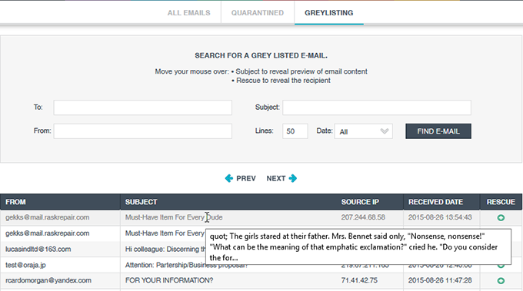This screenshot has width=523, height=291.
Task: Rescue the first gekks@mail.raskrepair.com email
Action: 501,218
